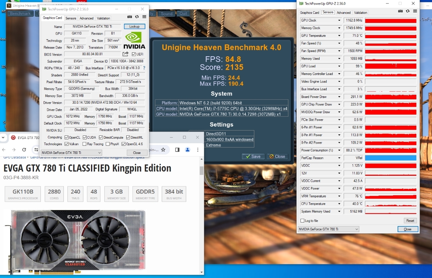Screen dimensions: 432x278
Task: Open hamburger menu in GPU-Z Sensors window
Action: point(415,11)
